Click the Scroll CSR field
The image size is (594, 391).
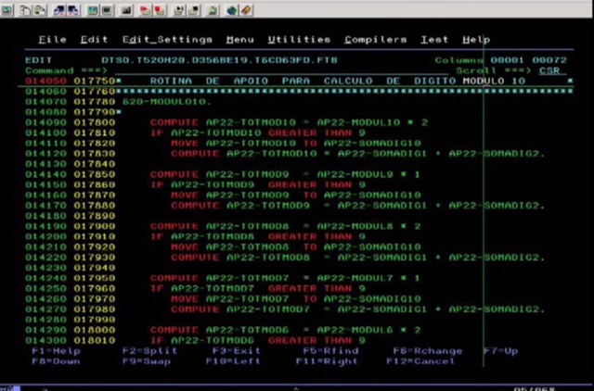pos(553,70)
